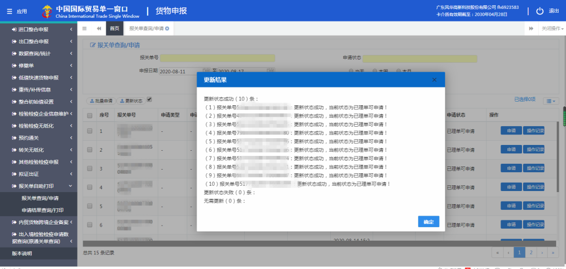Expand 进口整合申报 in sidebar
Viewport: 566px width, 269px height.
(x=39, y=29)
